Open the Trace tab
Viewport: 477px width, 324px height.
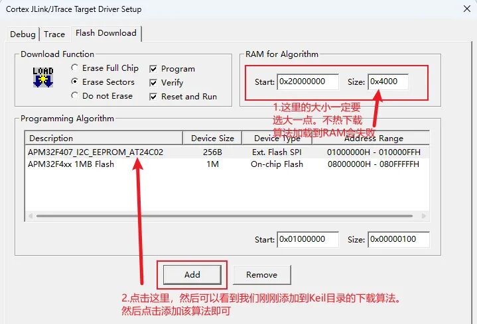click(54, 34)
